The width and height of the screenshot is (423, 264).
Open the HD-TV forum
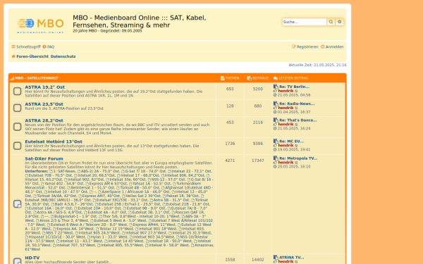coord(32,258)
